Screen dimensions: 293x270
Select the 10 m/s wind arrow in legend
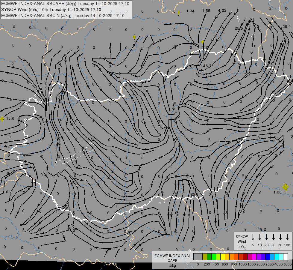point(259,237)
